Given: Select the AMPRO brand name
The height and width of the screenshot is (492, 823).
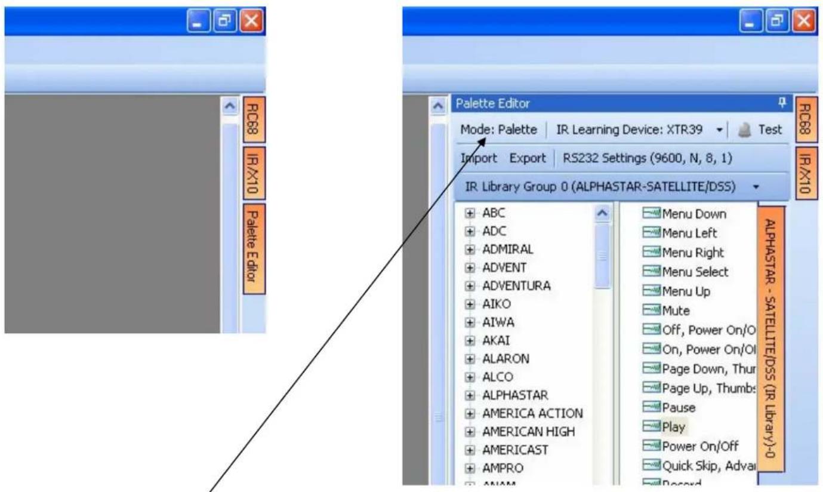Looking at the screenshot, I should 504,469.
